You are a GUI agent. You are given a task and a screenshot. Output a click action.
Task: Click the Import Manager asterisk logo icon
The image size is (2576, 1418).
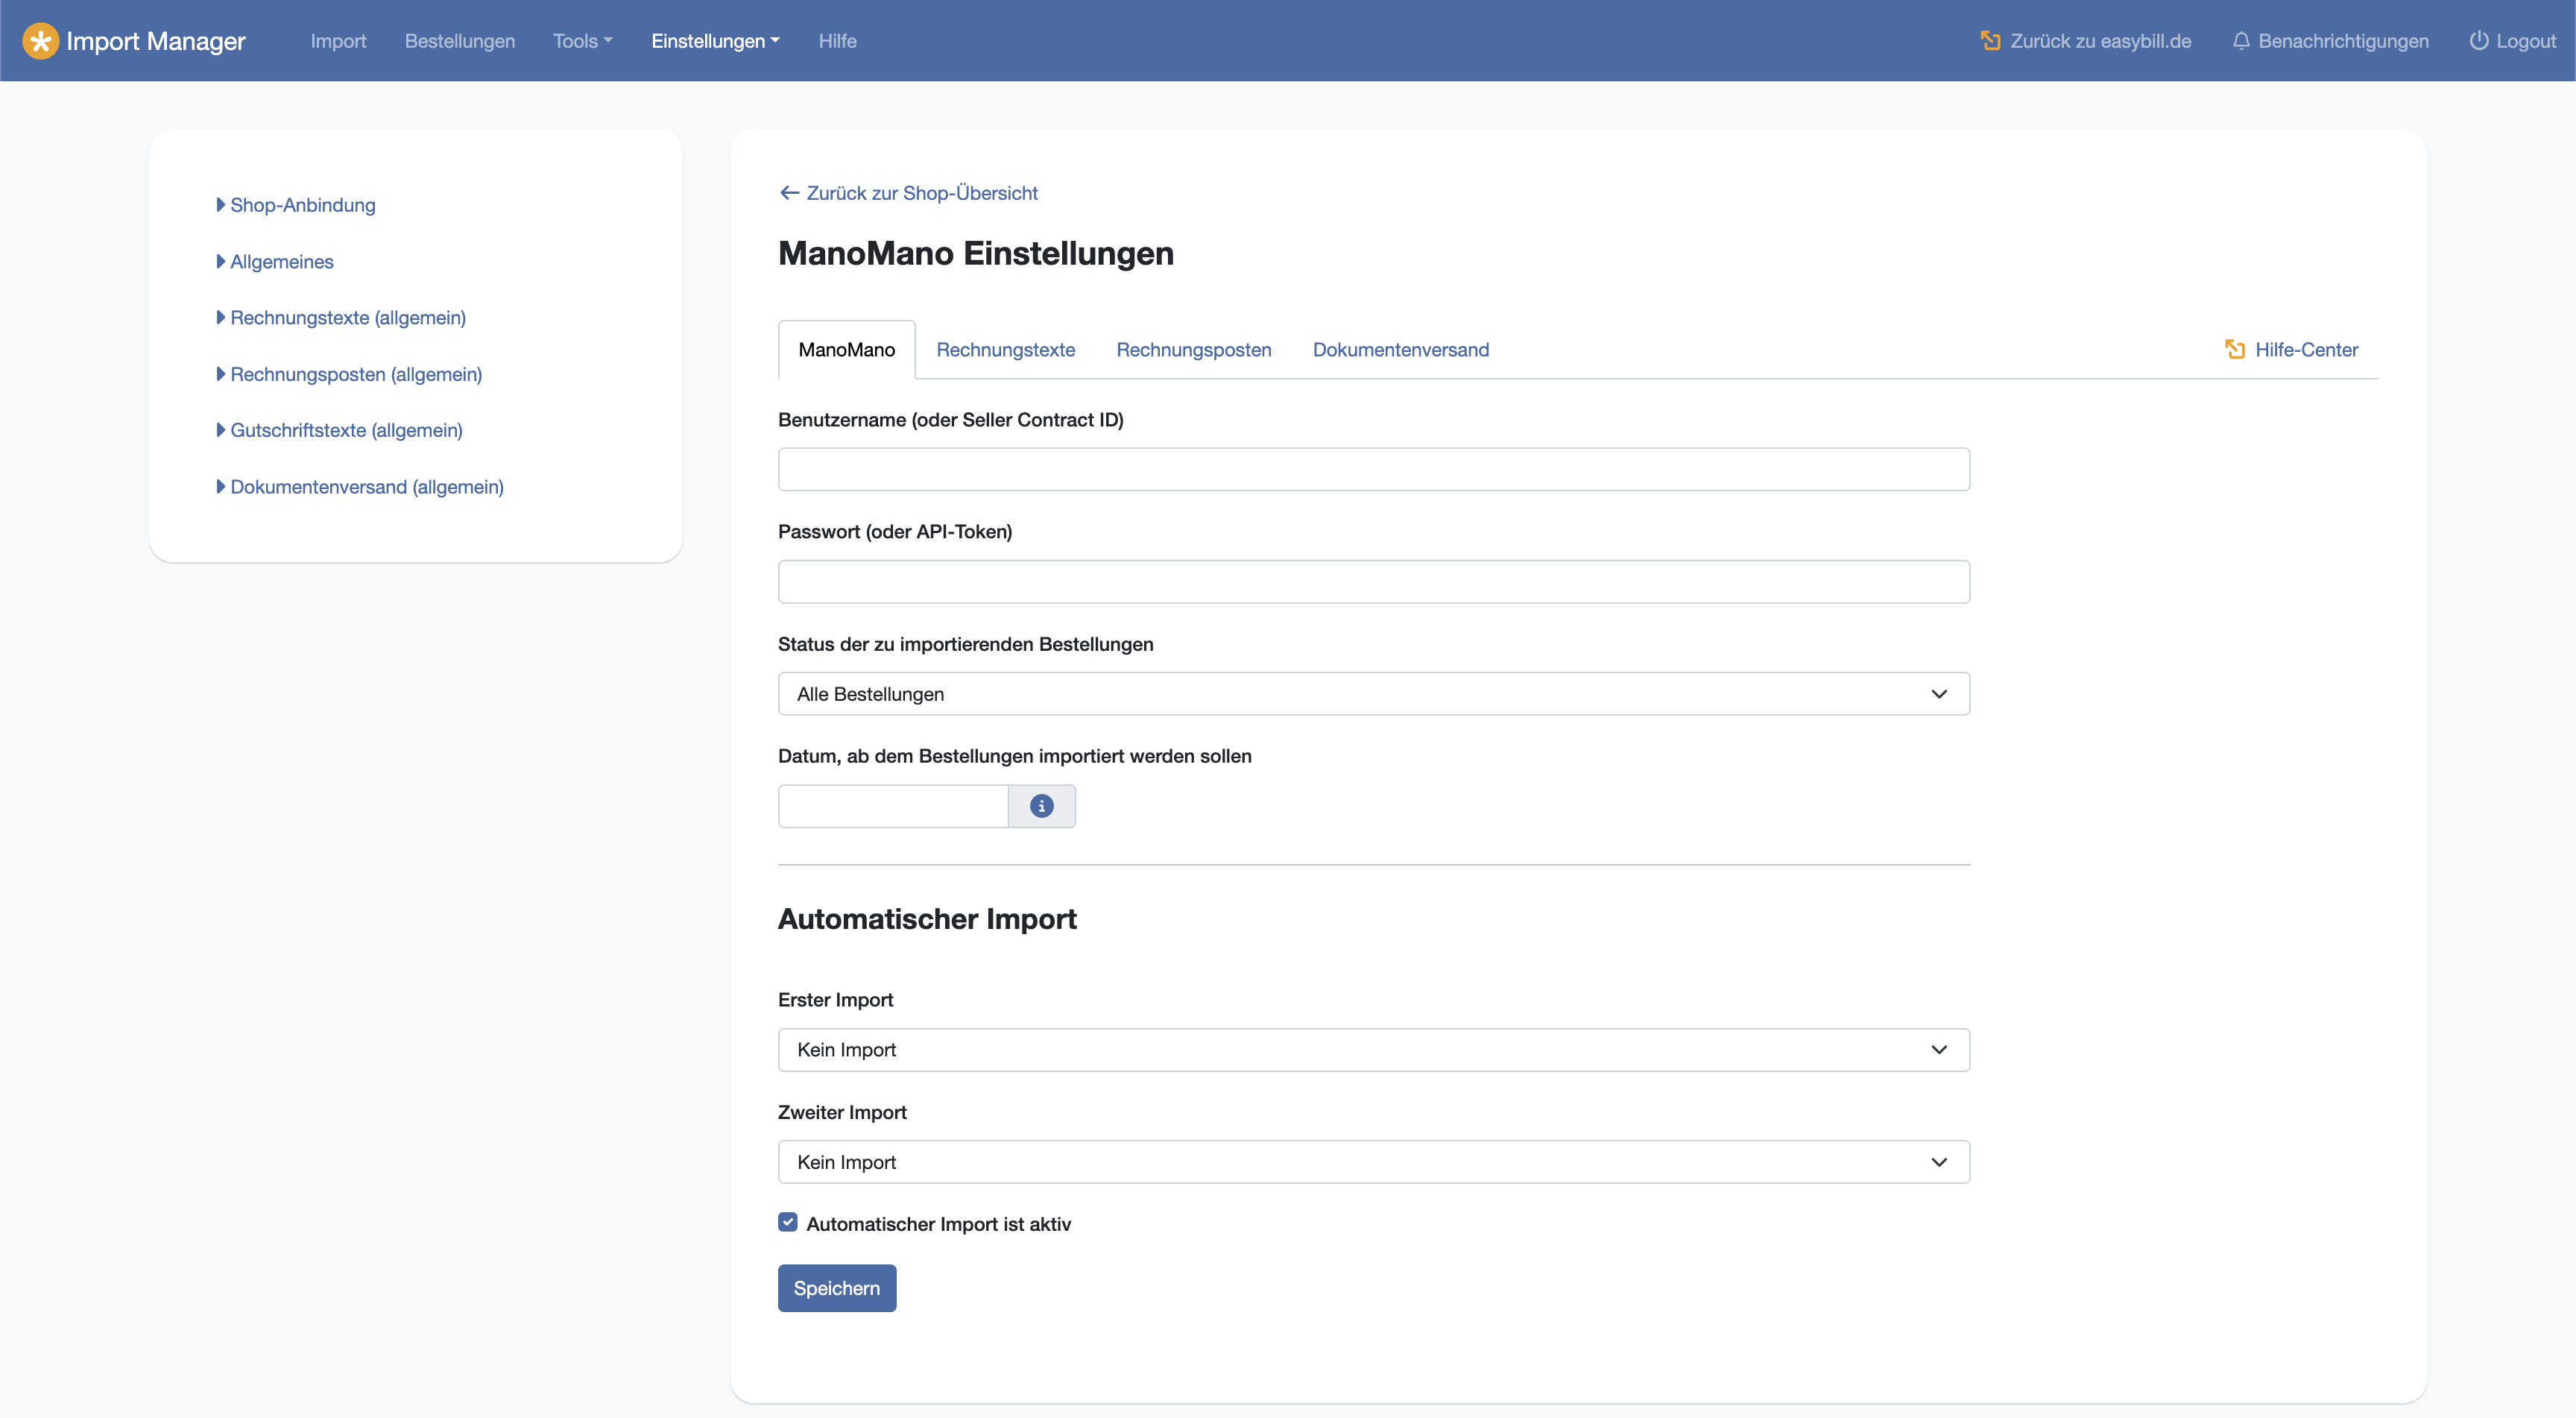click(x=41, y=41)
